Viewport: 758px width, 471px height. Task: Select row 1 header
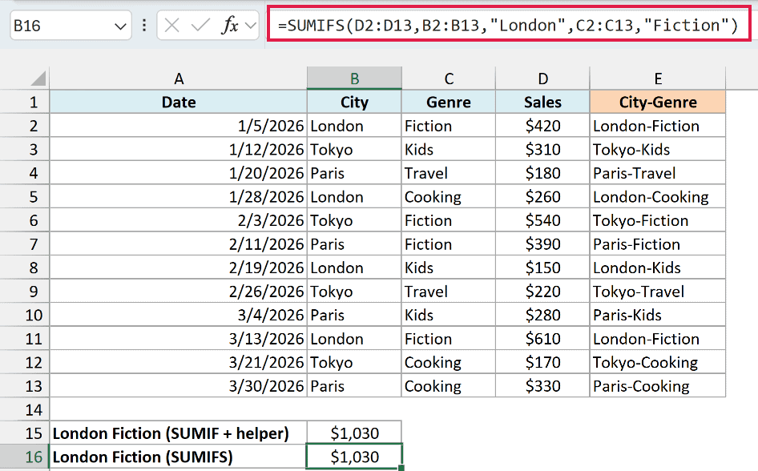click(x=25, y=102)
